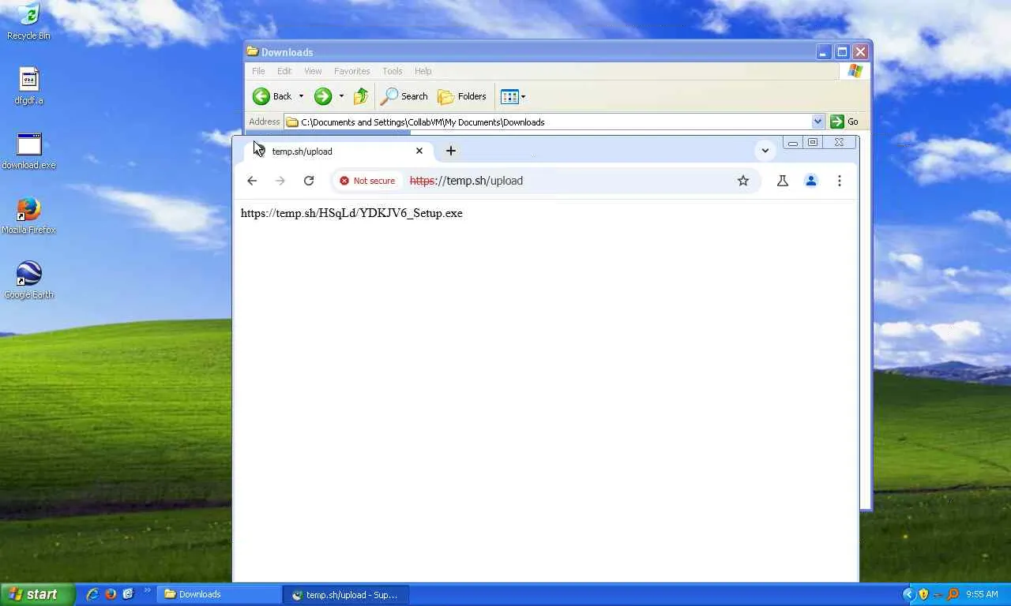This screenshot has width=1011, height=606.
Task: Expand the Back history dropdown arrow
Action: (301, 96)
